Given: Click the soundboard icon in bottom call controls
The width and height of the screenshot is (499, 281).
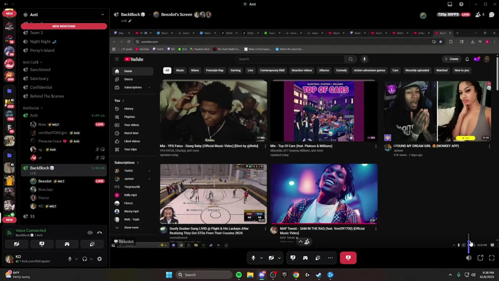Looking at the screenshot, I should point(318,258).
